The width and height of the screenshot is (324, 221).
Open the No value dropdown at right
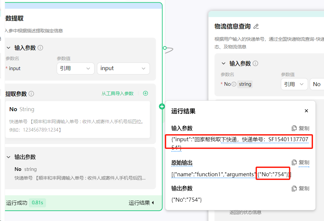317,84
